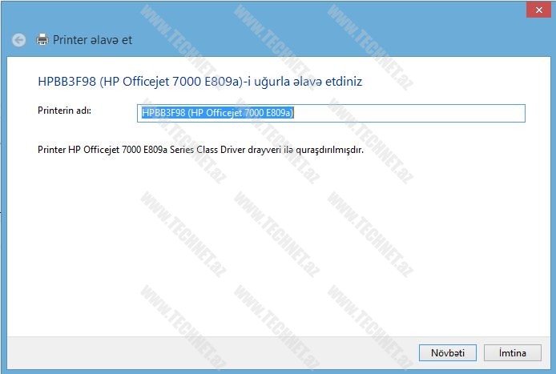
Task: Click empty space at name field's right end
Action: tap(481, 113)
